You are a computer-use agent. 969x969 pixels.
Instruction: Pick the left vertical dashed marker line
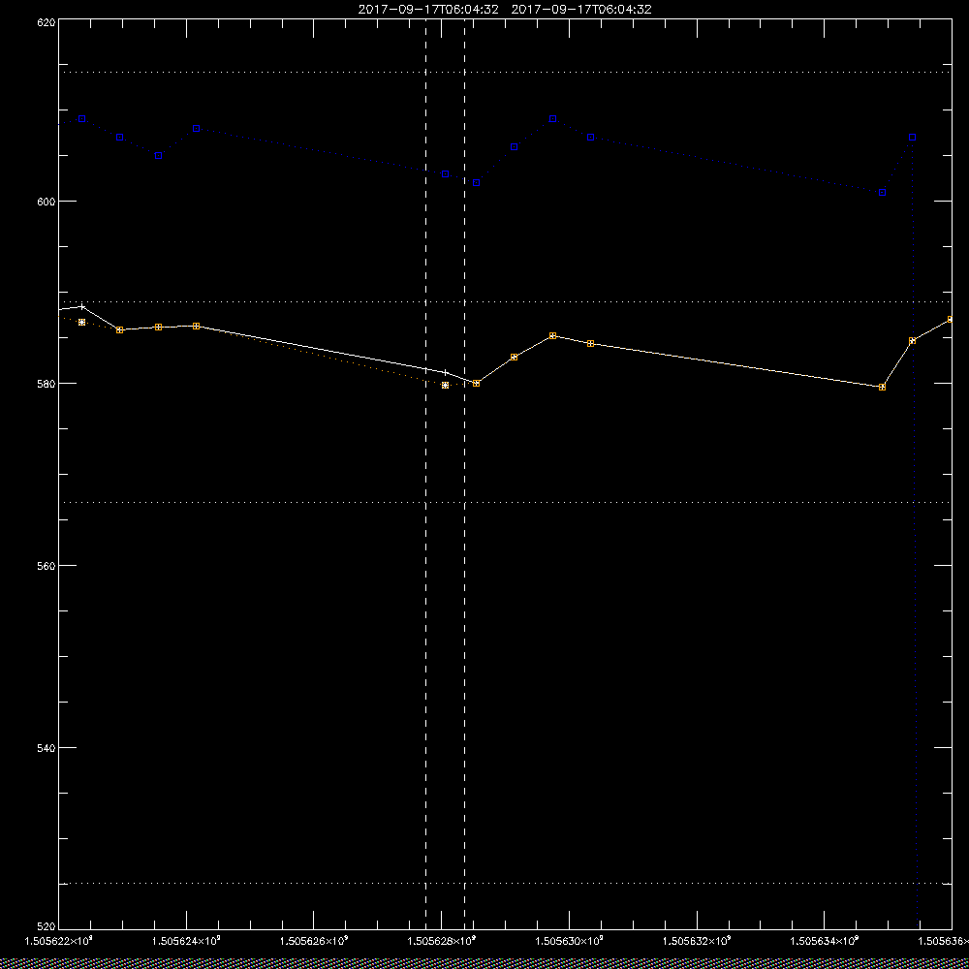(x=425, y=474)
